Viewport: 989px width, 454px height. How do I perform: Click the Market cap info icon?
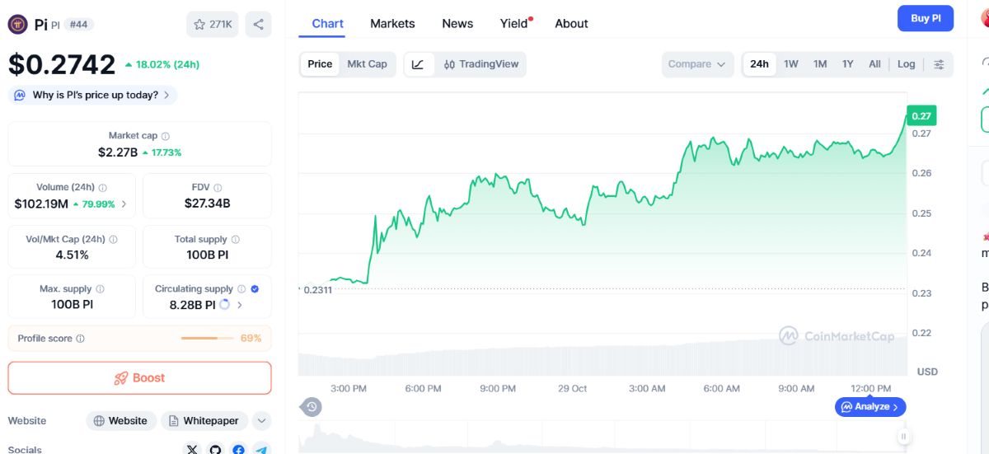(166, 136)
